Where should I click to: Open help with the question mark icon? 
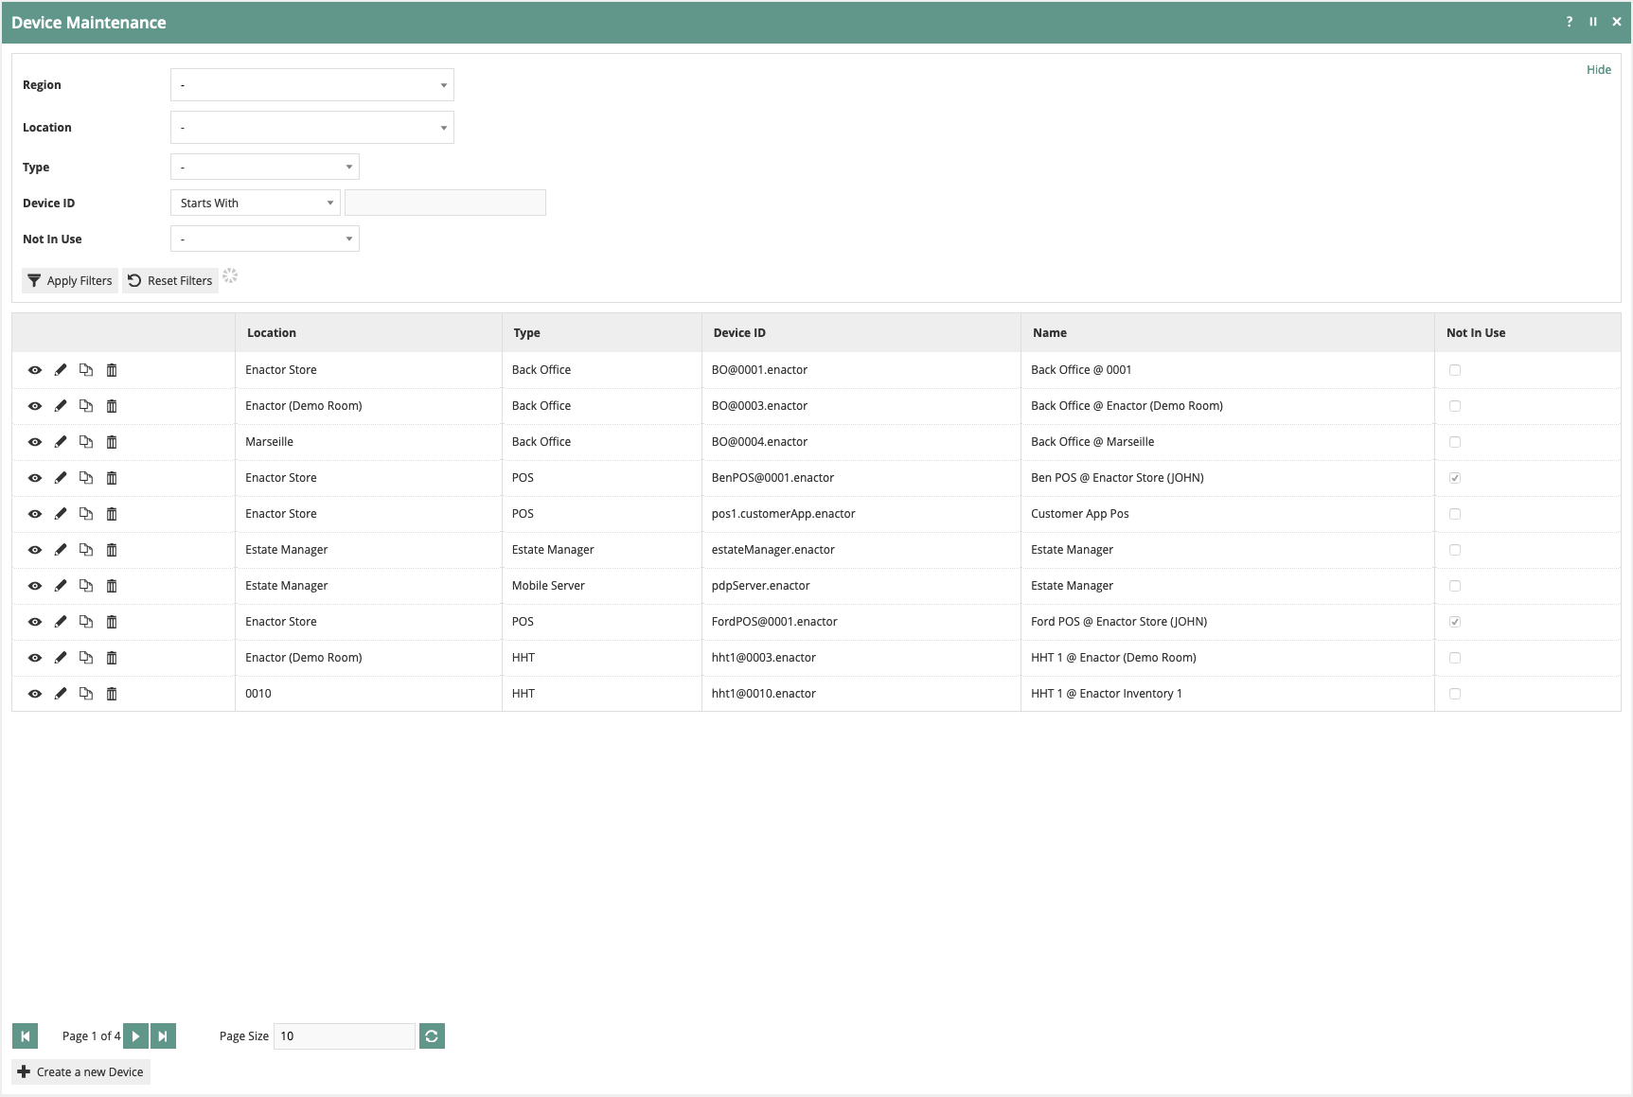(1570, 22)
